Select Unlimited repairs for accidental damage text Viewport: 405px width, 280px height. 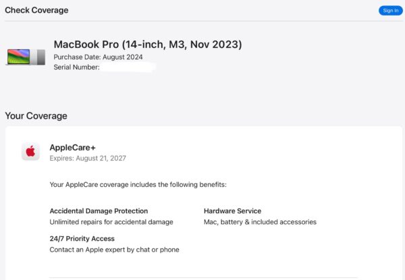[111, 222]
